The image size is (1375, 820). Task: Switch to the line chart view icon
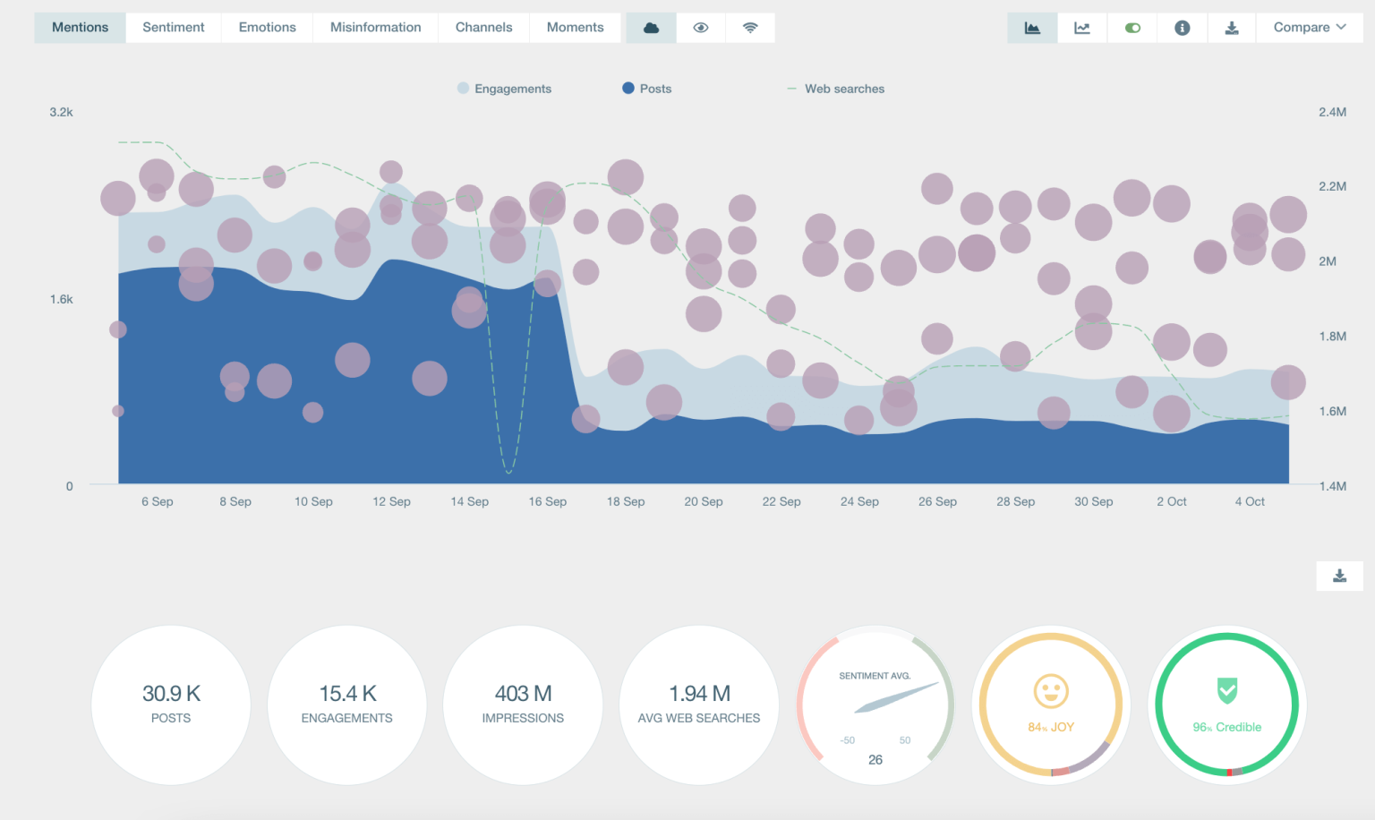(x=1082, y=28)
